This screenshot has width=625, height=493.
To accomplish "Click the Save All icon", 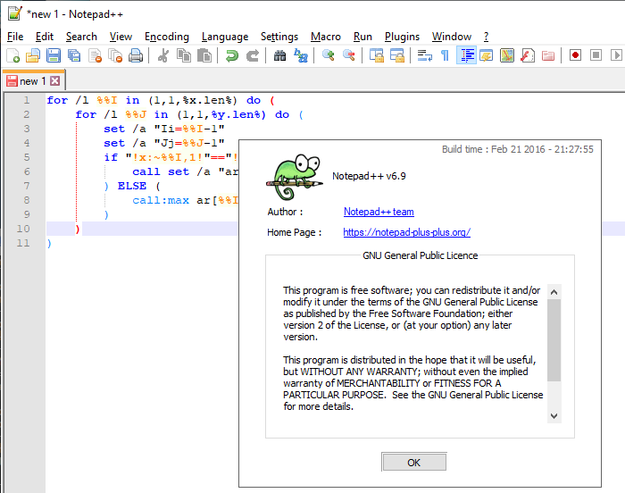I will click(74, 55).
